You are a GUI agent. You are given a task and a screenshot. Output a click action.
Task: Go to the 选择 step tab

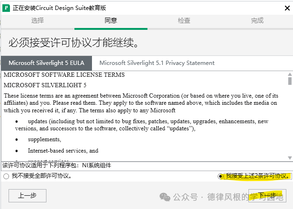coord(37,20)
